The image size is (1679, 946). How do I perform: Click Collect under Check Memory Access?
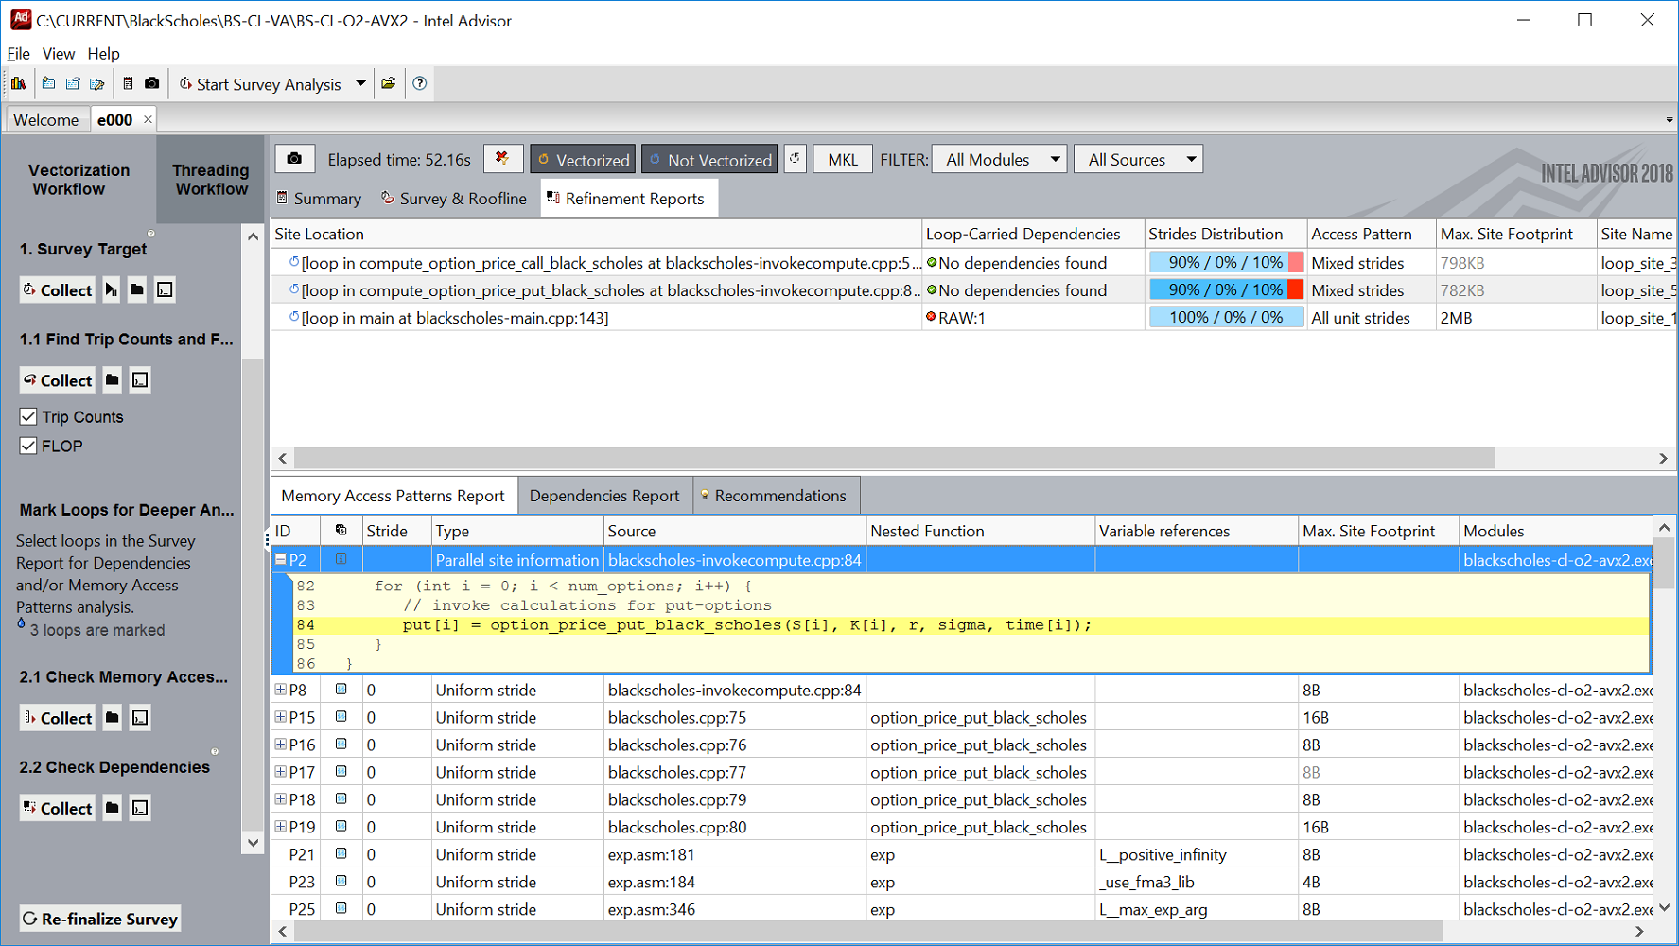coord(58,718)
